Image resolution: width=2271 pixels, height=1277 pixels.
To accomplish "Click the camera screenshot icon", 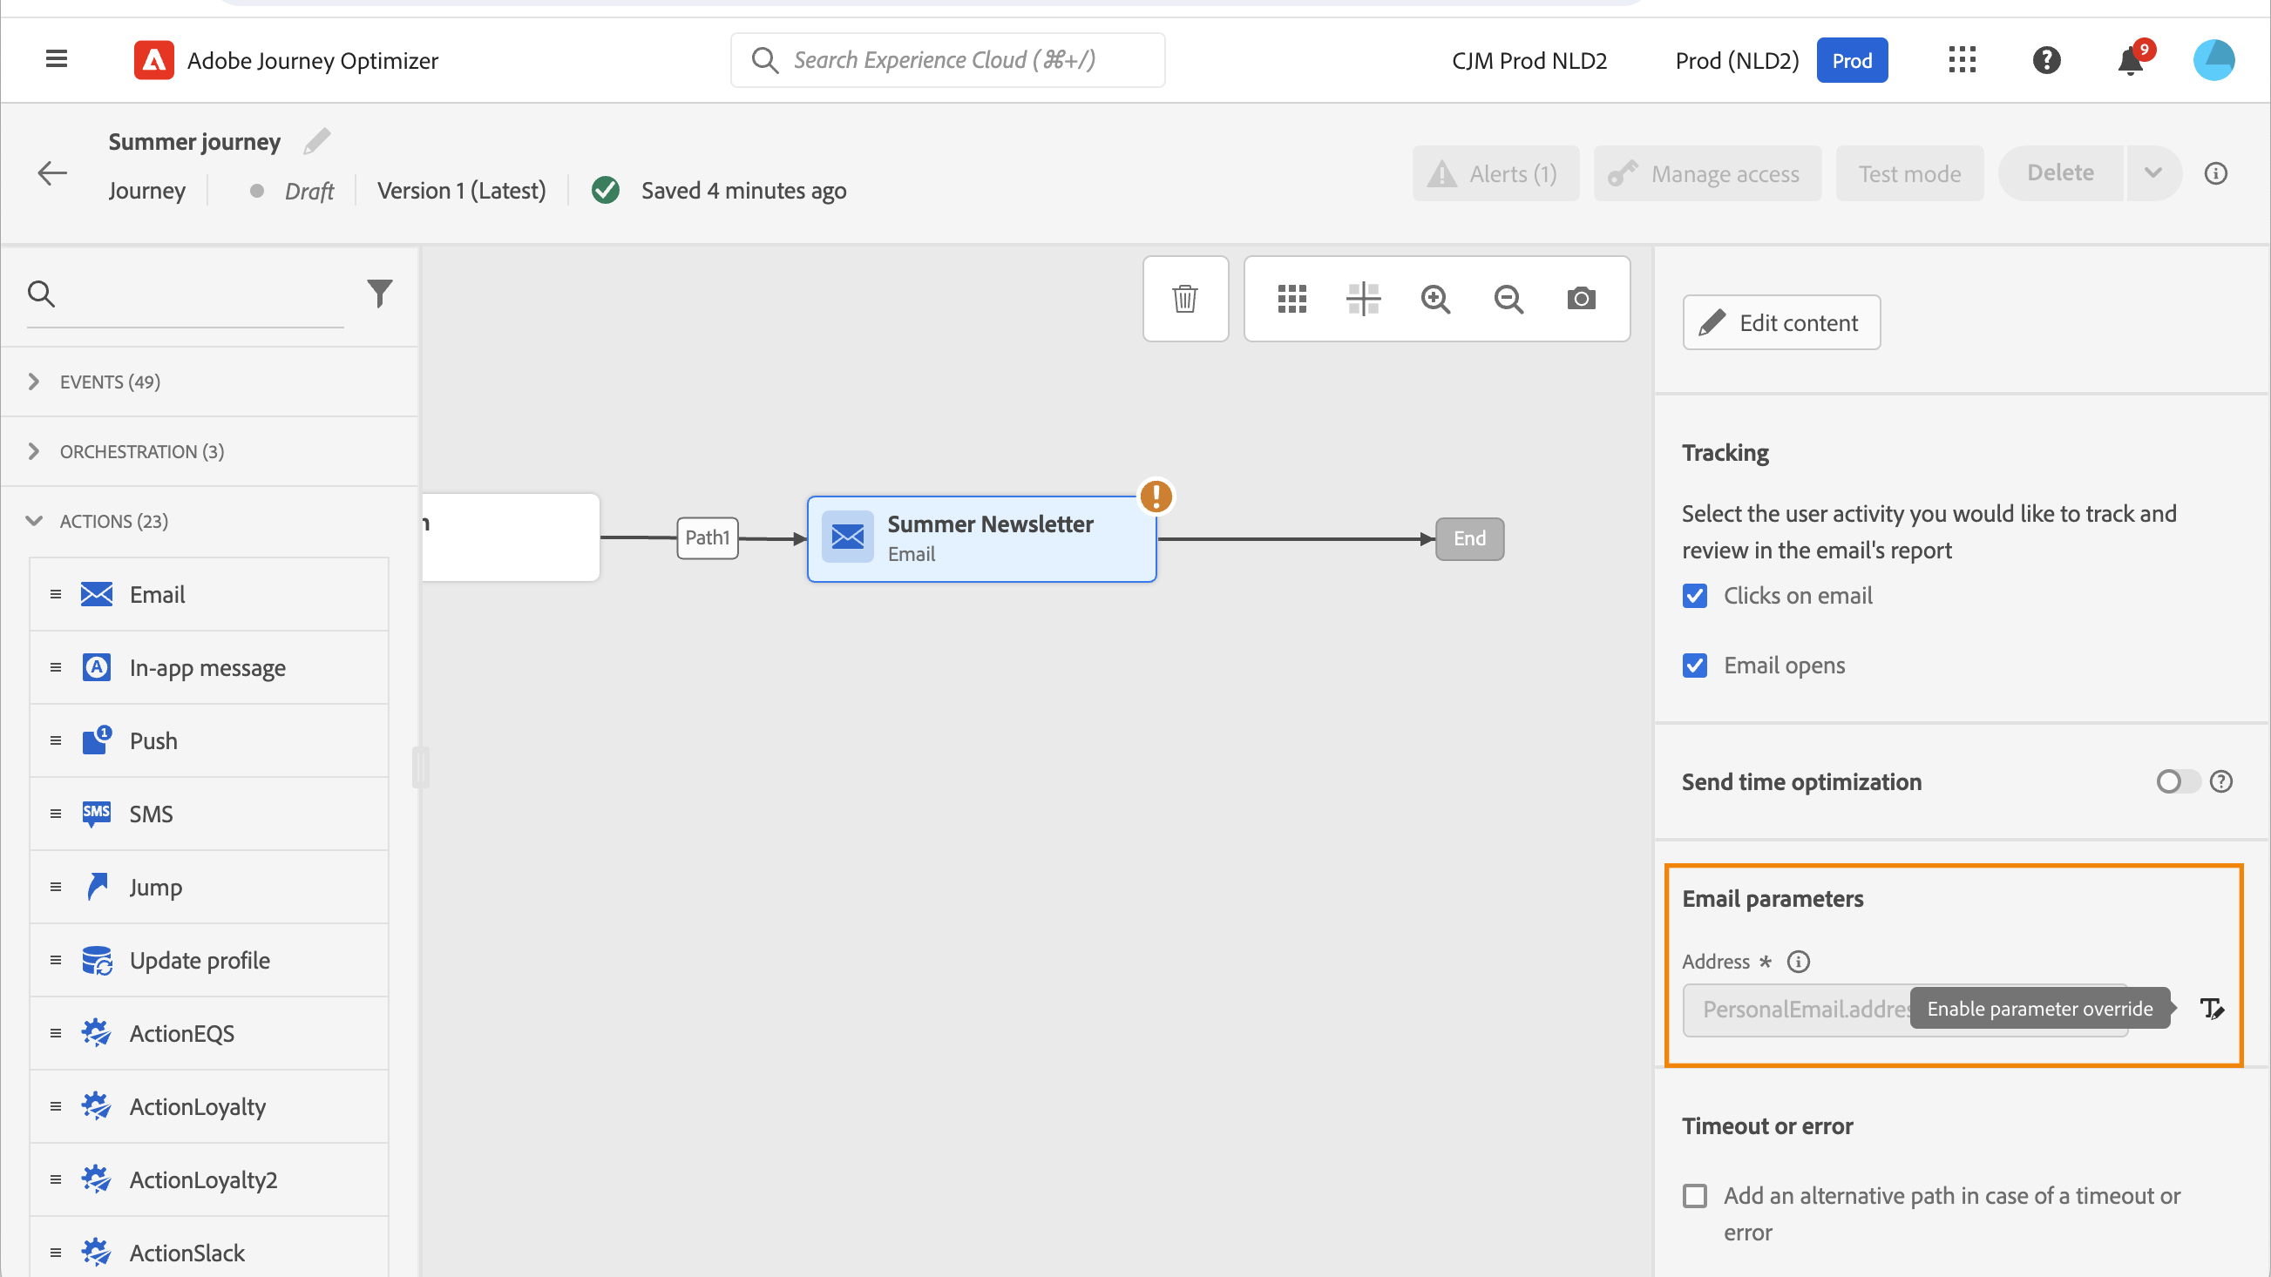I will pos(1581,299).
